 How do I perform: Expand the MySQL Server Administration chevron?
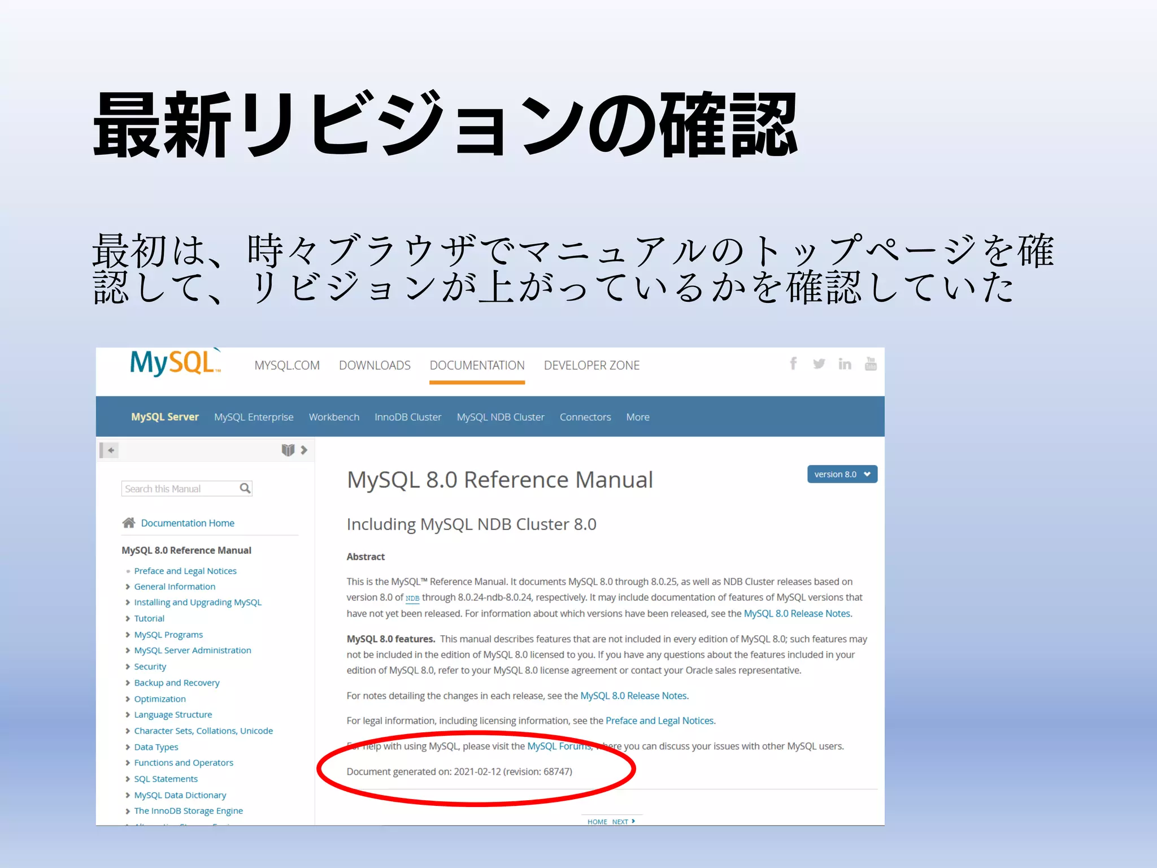tap(128, 650)
